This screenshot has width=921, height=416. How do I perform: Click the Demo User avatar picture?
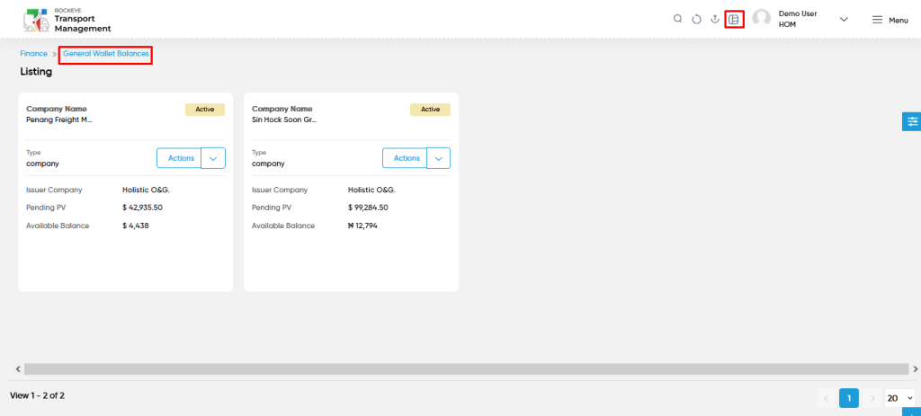[x=761, y=19]
